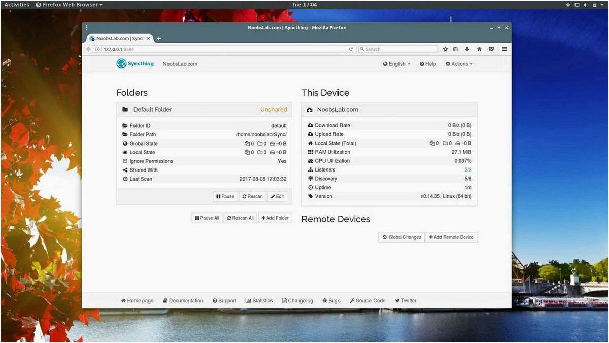
Task: Click the 2017-08-08 17:03:32 last scan value
Action: point(263,179)
